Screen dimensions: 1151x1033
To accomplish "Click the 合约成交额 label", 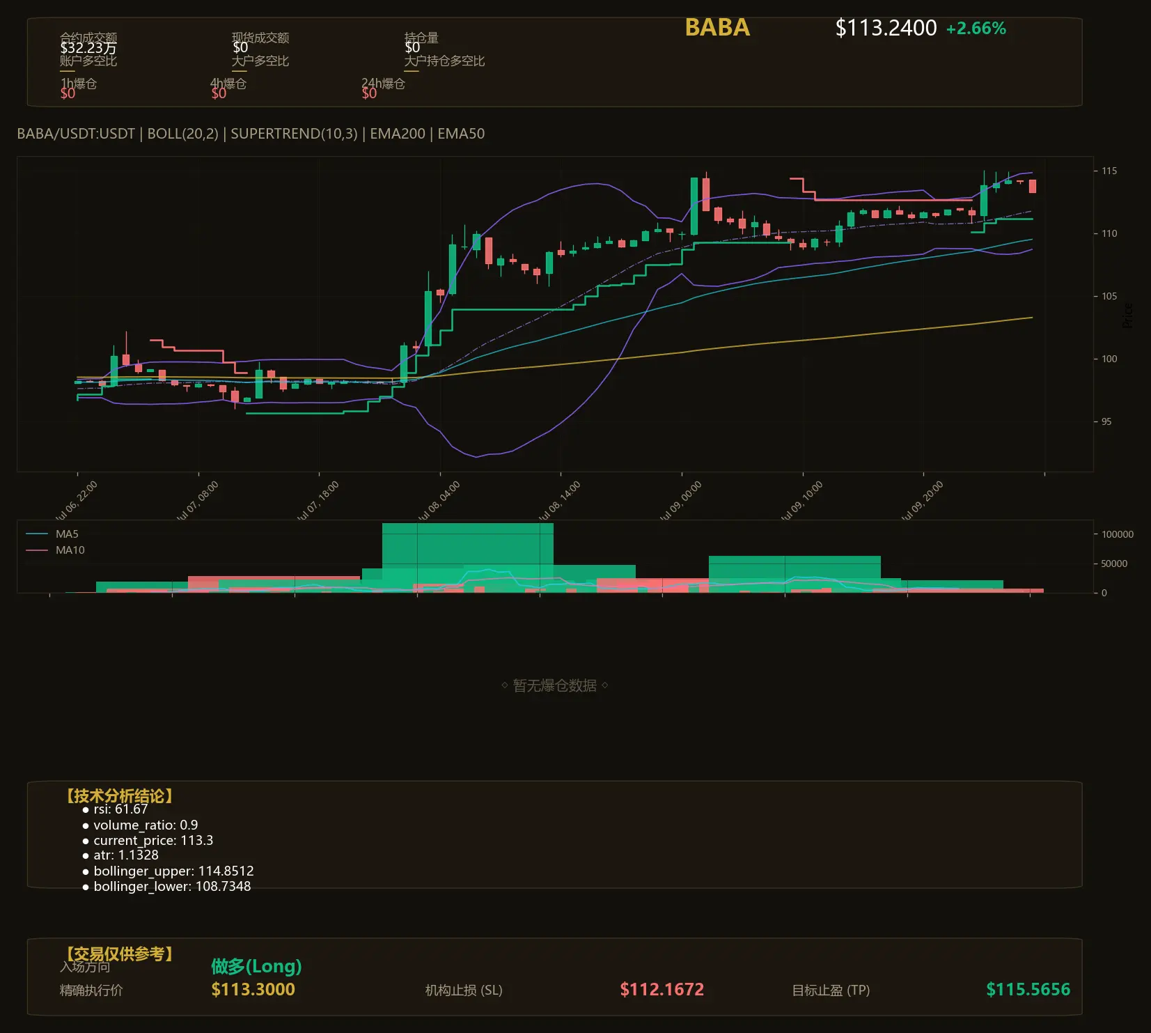I will (88, 38).
